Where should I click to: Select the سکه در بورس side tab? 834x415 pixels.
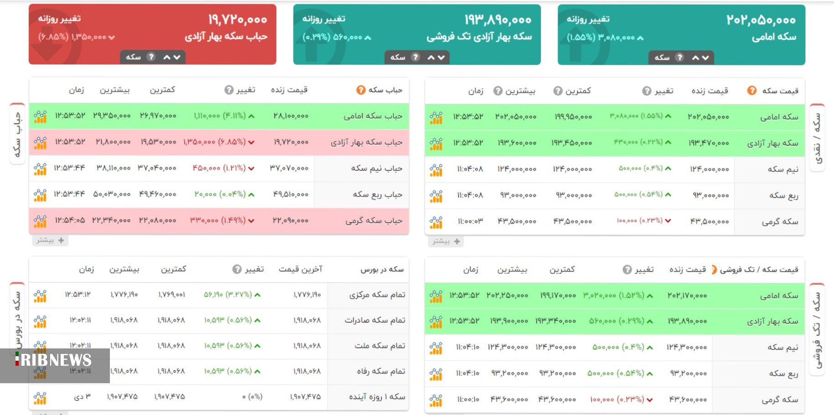coord(17,319)
